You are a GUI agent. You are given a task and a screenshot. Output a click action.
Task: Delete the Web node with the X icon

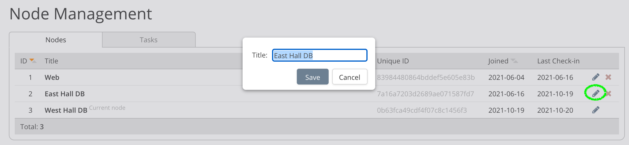[x=608, y=77]
